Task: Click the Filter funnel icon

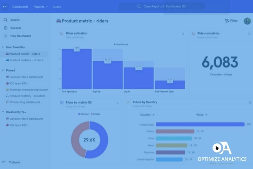Action: point(226,21)
